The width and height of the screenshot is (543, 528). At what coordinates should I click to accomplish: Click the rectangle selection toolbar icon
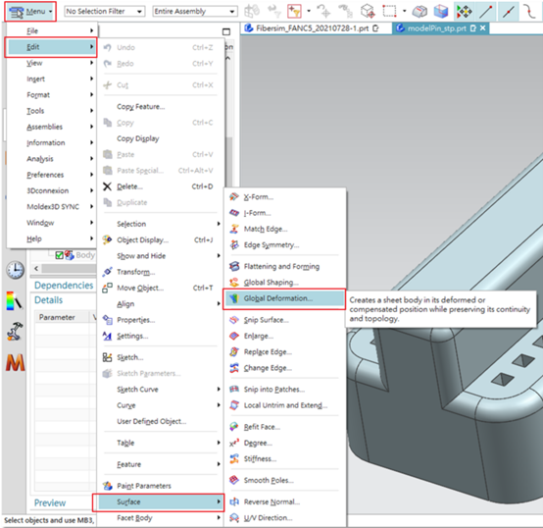coord(389,11)
